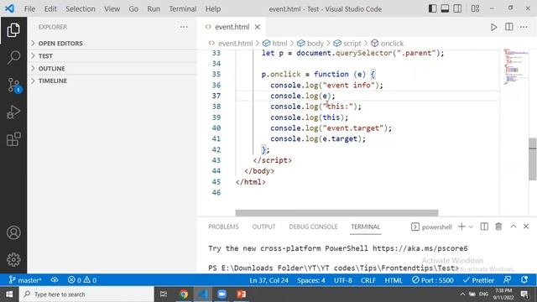This screenshot has height=302, width=537.
Task: Click Explorer views and more actions ellipsis
Action: (184, 27)
